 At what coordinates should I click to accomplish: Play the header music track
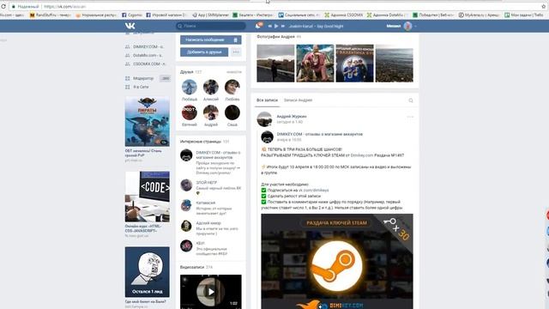[x=276, y=26]
